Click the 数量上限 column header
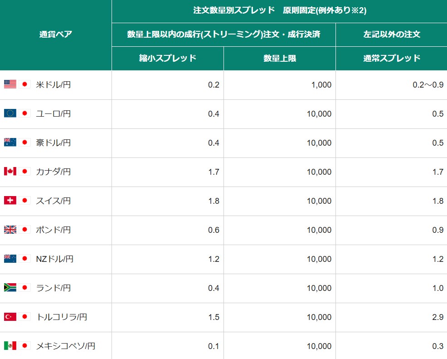This screenshot has width=447, height=359. pos(280,58)
